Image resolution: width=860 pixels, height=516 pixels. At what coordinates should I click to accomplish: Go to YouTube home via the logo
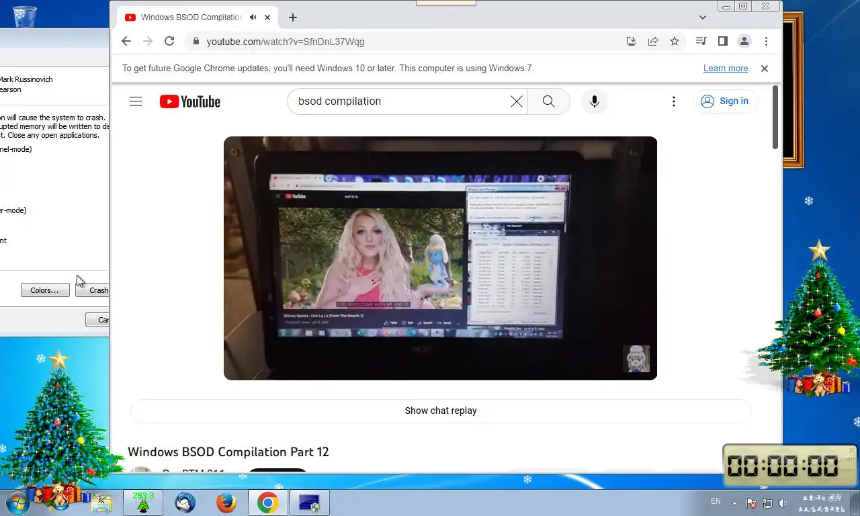click(x=190, y=101)
